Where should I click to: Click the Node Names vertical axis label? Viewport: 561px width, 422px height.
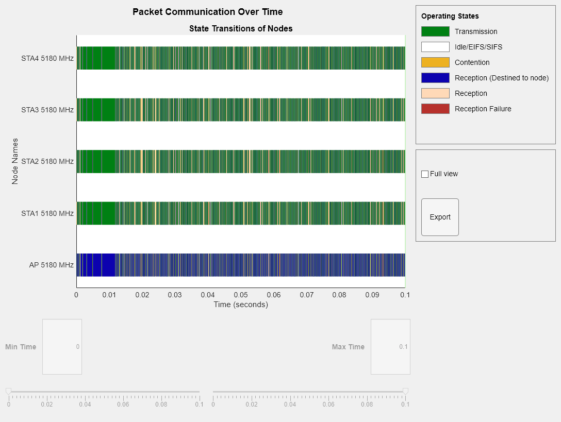15,161
